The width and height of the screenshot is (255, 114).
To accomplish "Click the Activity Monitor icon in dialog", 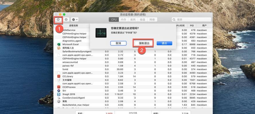I will (x=101, y=33).
